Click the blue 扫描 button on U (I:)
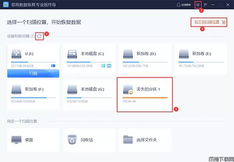The width and height of the screenshot is (234, 162). pos(33,73)
